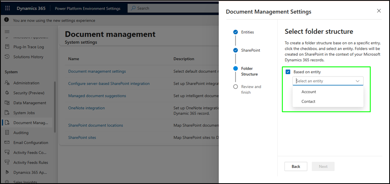The width and height of the screenshot is (390, 184).
Task: Go to the completed SharePoint wizard step
Action: coord(235,51)
